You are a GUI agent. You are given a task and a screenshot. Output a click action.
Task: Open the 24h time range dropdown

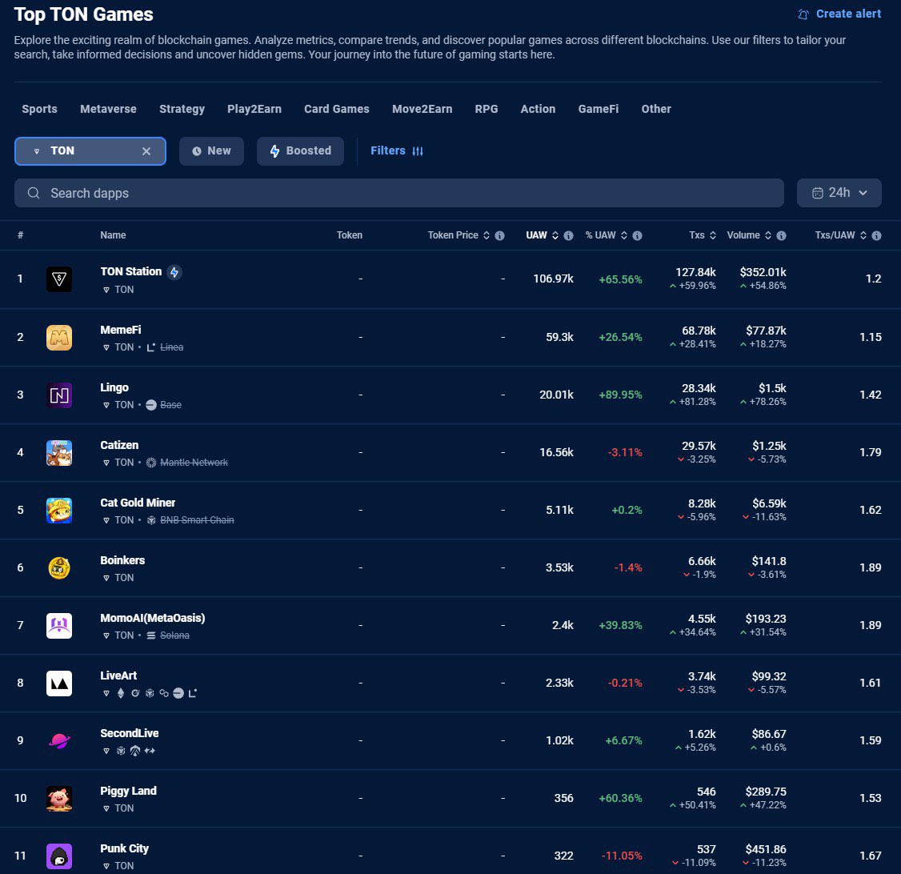[839, 193]
